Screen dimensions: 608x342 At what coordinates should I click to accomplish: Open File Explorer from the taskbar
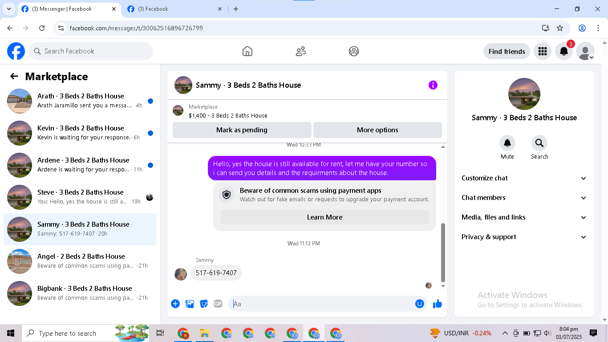204,333
